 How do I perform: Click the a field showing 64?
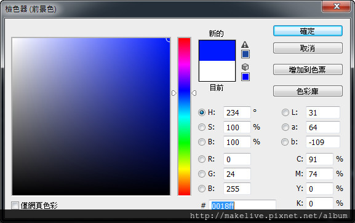323,127
